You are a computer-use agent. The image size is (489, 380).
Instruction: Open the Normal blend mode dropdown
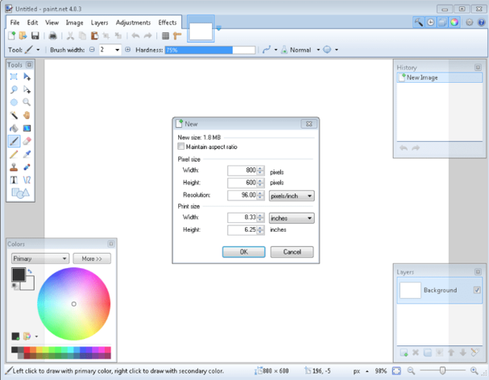coord(318,50)
